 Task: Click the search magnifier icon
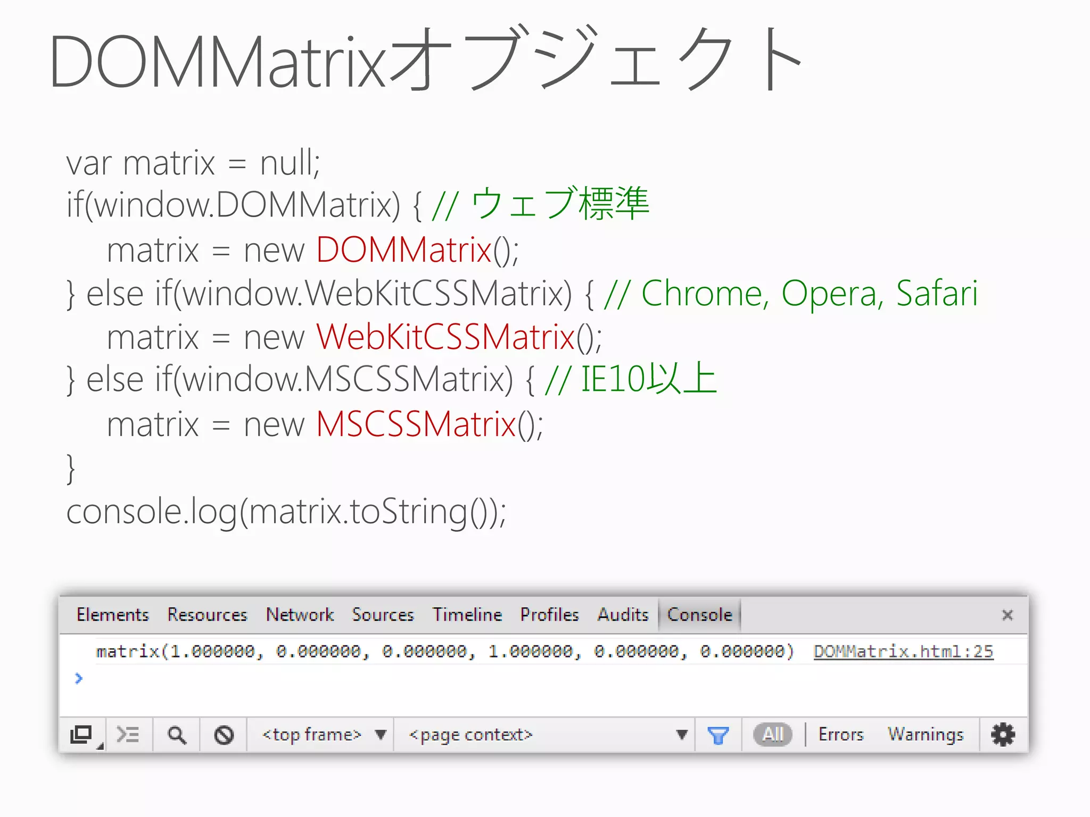(177, 735)
